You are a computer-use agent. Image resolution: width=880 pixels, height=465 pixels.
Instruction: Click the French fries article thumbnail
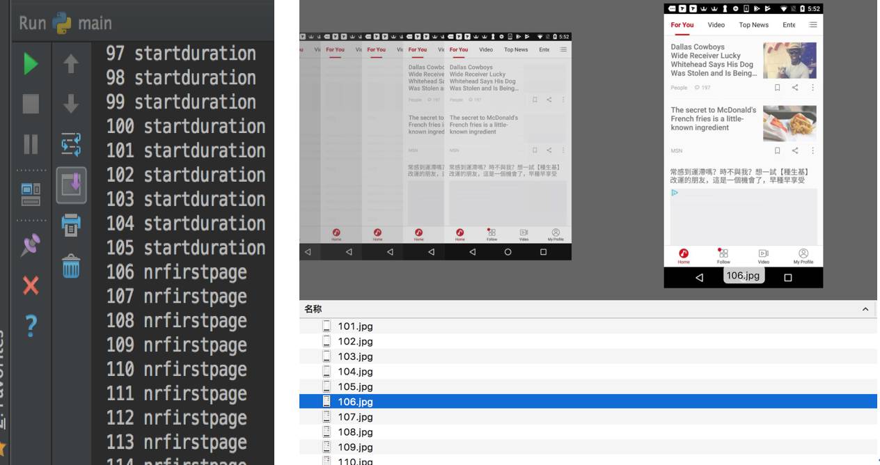tap(789, 123)
